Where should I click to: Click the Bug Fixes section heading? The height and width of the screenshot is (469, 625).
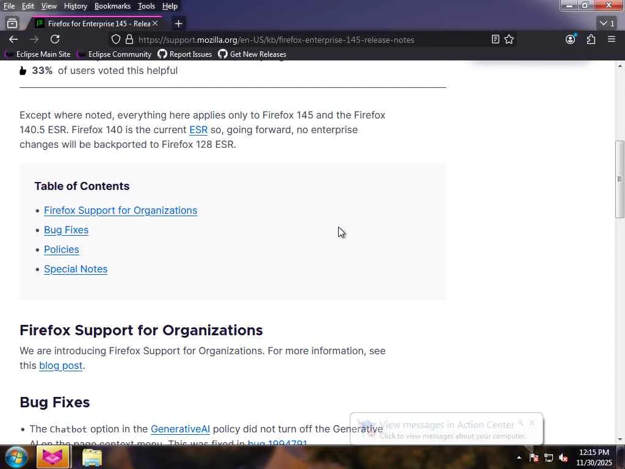pos(54,402)
